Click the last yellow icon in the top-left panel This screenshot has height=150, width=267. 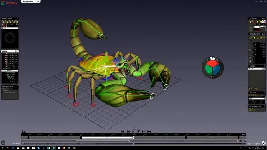[x=17, y=22]
